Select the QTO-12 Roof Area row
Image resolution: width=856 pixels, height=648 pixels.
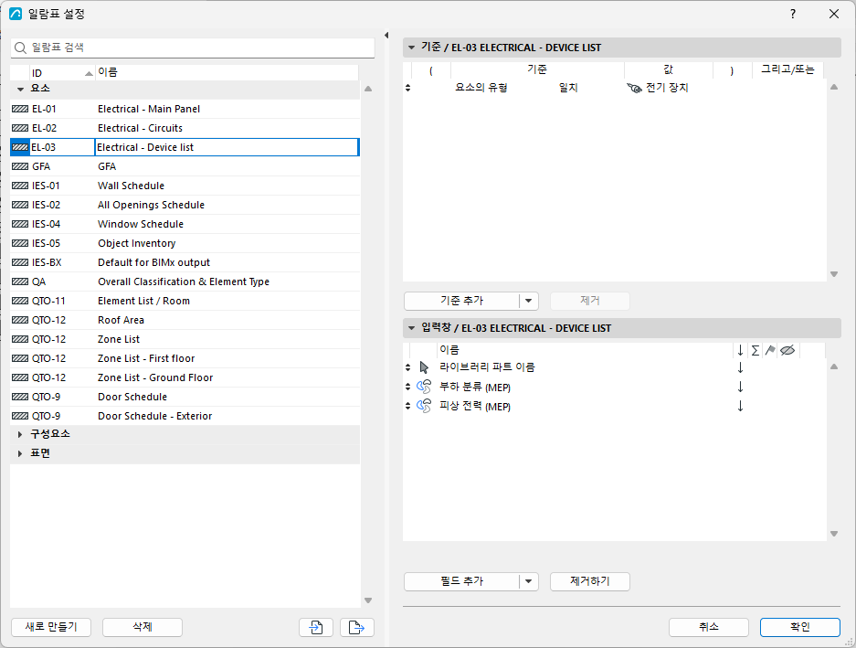pyautogui.click(x=185, y=320)
